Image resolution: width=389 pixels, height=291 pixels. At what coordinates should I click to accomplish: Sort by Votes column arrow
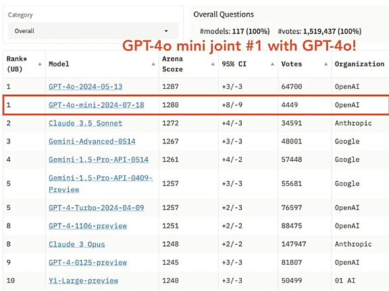click(326, 64)
